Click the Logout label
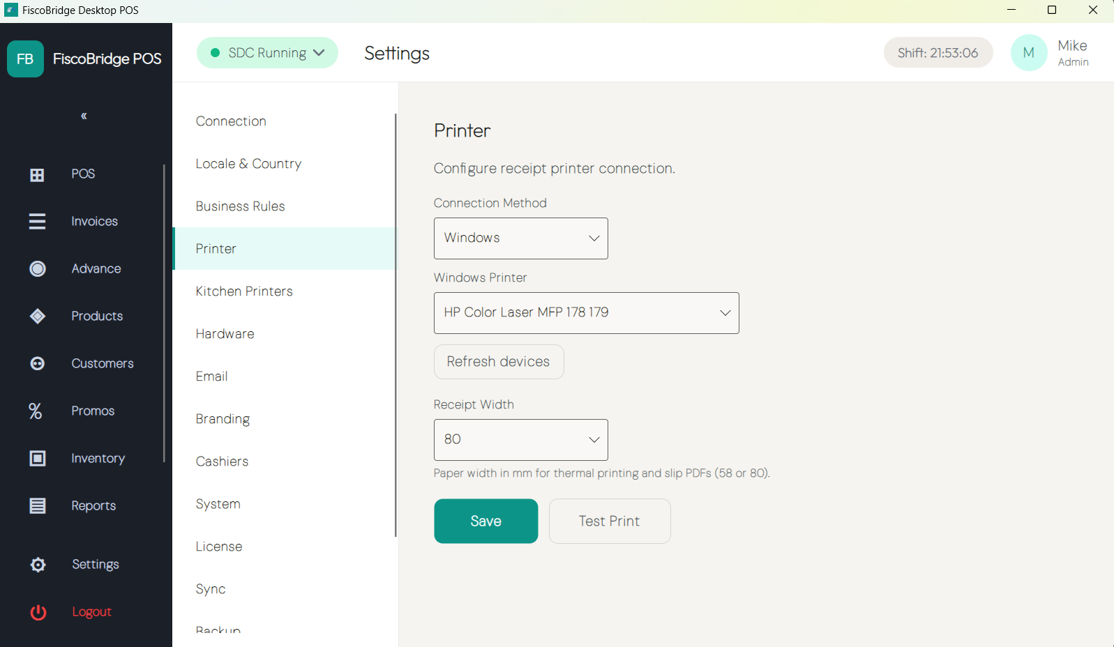The height and width of the screenshot is (647, 1114). pos(91,611)
